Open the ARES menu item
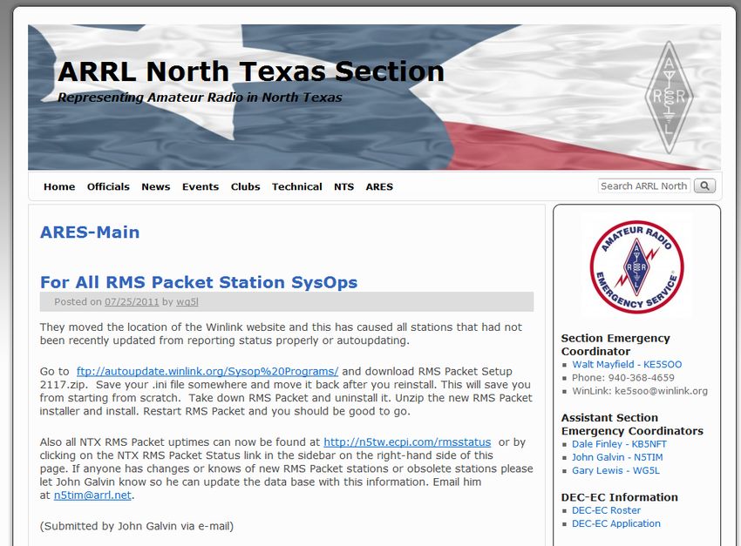Screen dimensions: 741x546 379,187
